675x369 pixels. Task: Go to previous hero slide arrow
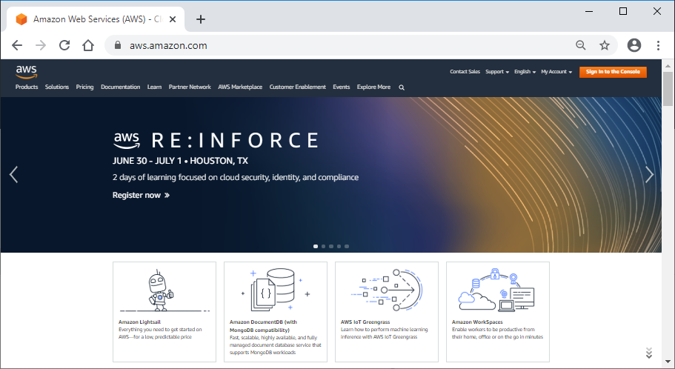click(14, 174)
